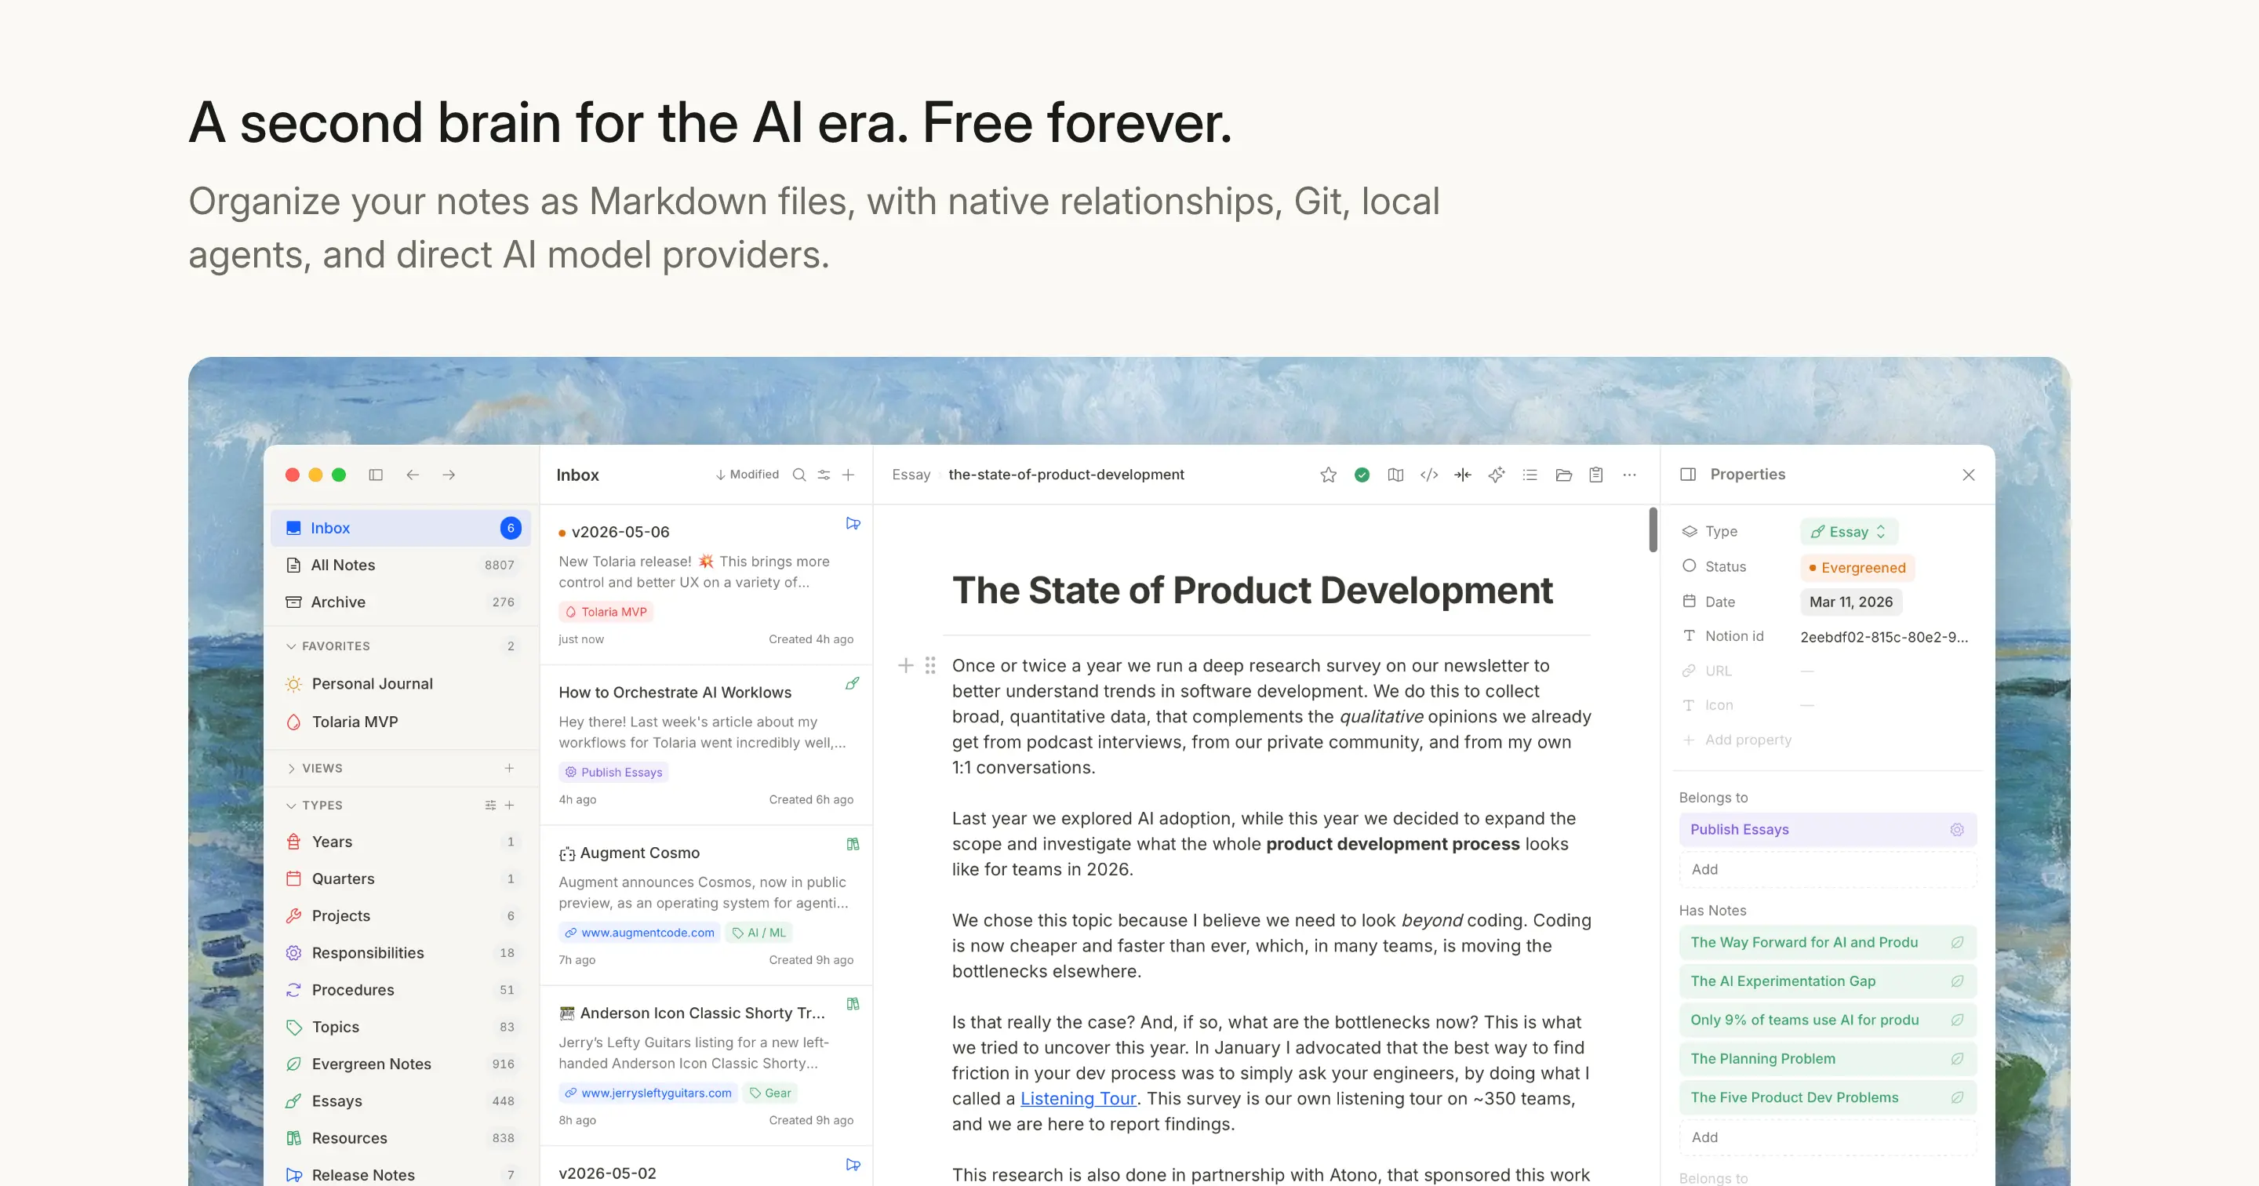Image resolution: width=2259 pixels, height=1186 pixels.
Task: Open The AI Experimentation Gap note
Action: point(1828,981)
